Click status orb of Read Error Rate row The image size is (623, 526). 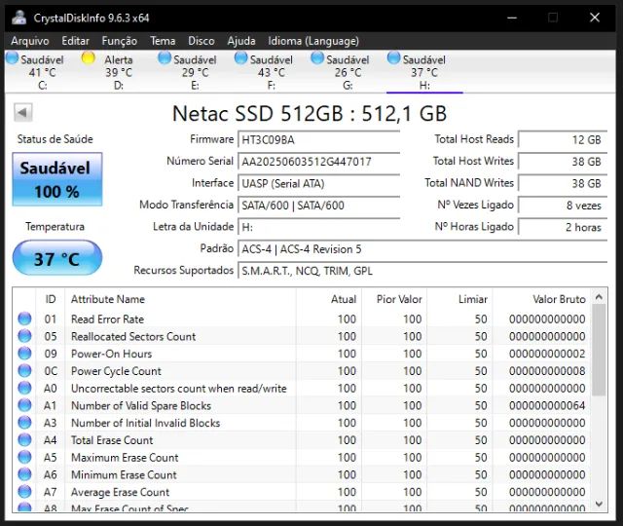[24, 319]
